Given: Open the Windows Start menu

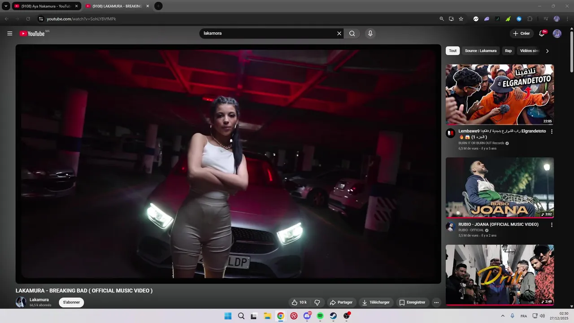Looking at the screenshot, I should (228, 316).
